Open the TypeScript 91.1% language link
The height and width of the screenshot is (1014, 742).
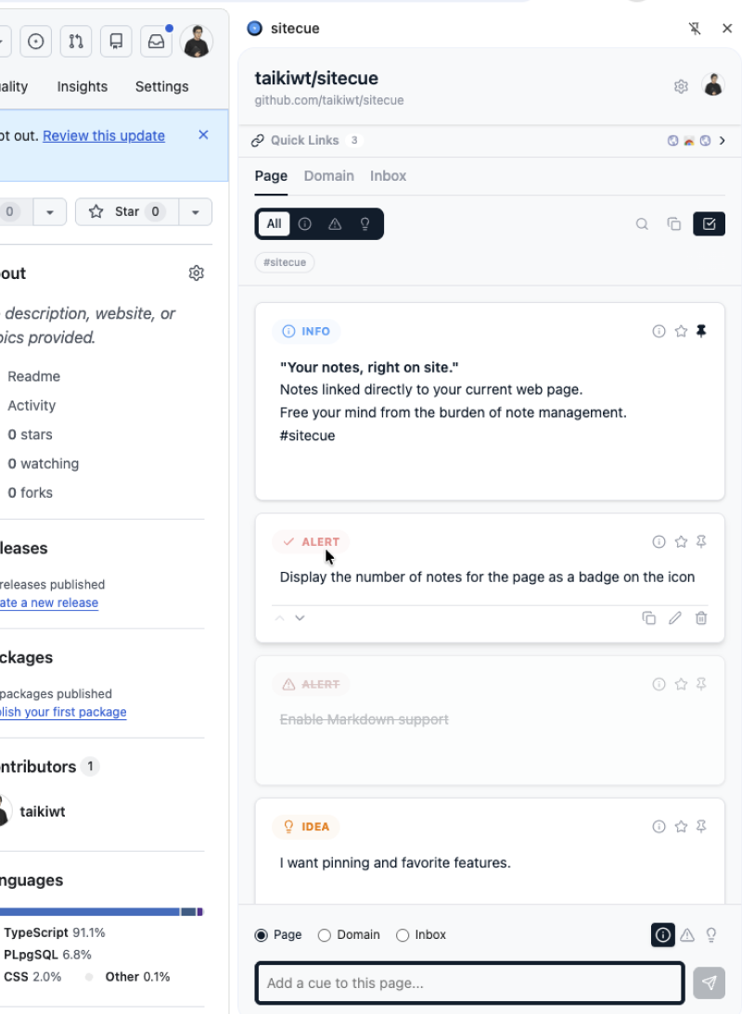(x=55, y=932)
